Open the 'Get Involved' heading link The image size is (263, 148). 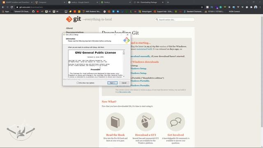(175, 135)
